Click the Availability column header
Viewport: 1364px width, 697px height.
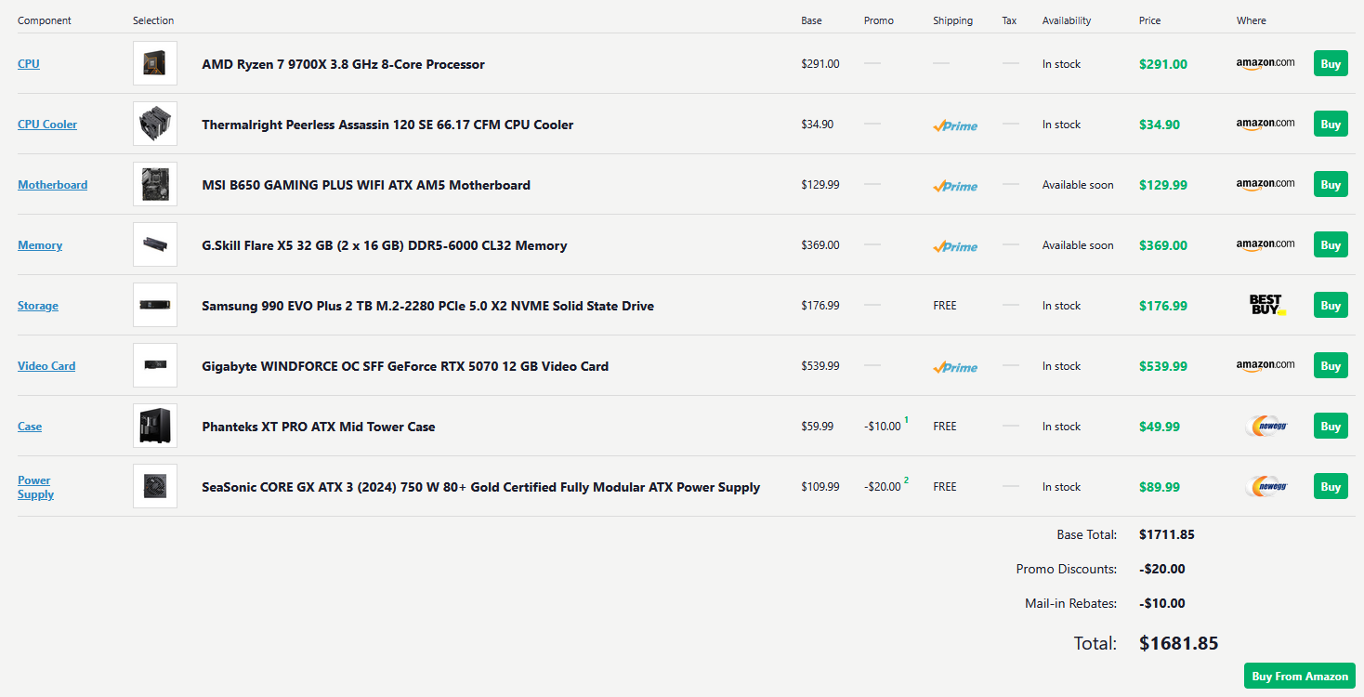[1067, 20]
